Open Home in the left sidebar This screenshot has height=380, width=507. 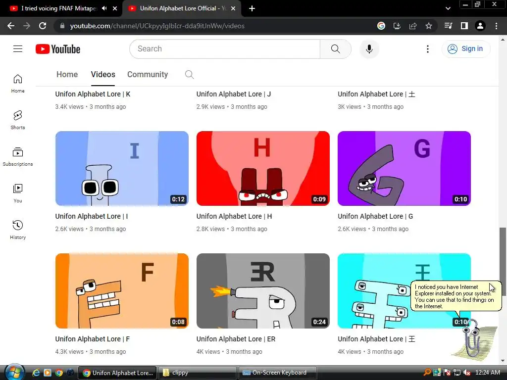[x=18, y=84]
